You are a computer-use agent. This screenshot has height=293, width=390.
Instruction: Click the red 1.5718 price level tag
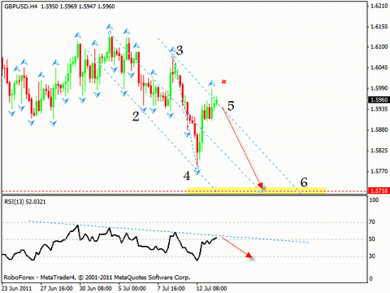click(379, 190)
